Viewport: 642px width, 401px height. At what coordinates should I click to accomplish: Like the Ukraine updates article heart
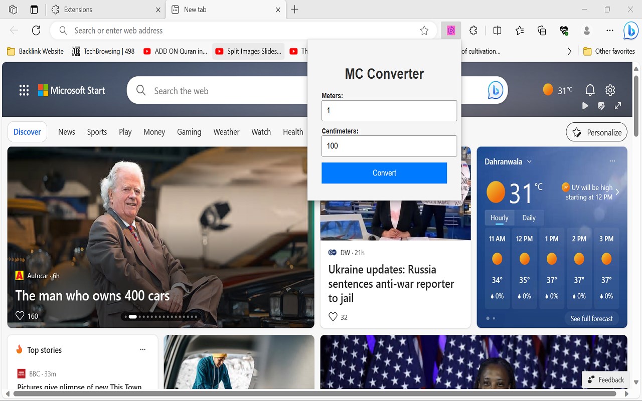pyautogui.click(x=333, y=317)
